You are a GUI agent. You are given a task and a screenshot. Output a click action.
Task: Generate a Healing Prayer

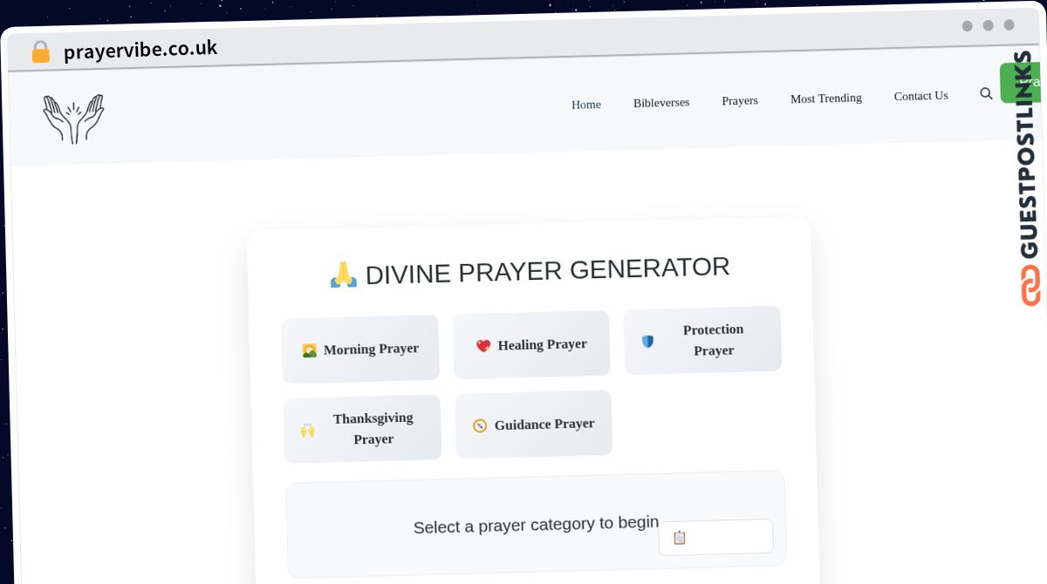tap(531, 344)
